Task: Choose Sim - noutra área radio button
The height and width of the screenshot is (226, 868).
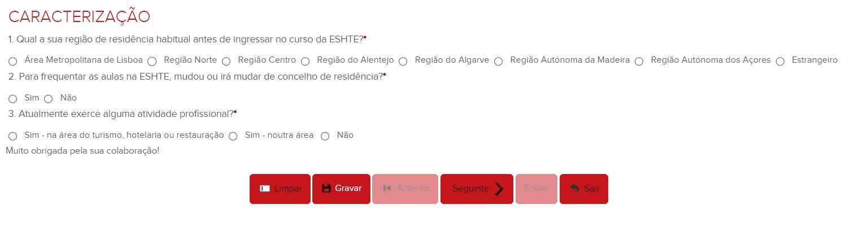Action: click(x=233, y=136)
